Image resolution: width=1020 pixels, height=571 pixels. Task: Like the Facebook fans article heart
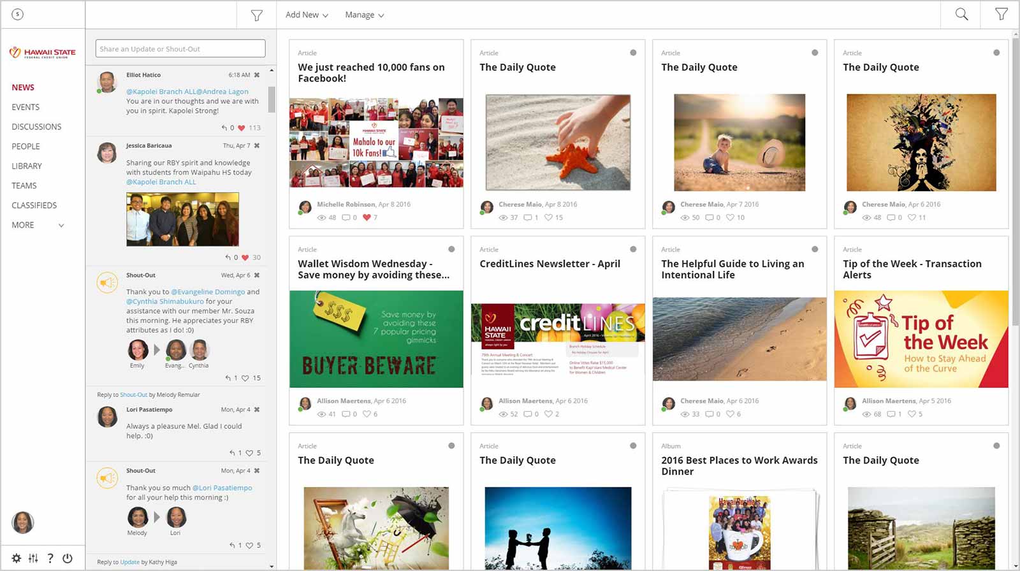367,217
